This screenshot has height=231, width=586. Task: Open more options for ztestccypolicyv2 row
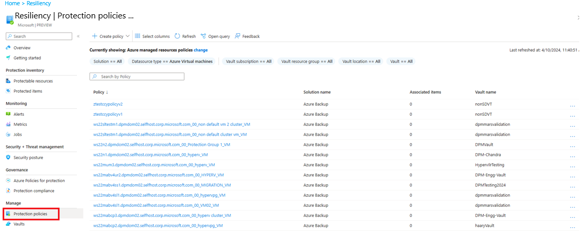pos(572,106)
